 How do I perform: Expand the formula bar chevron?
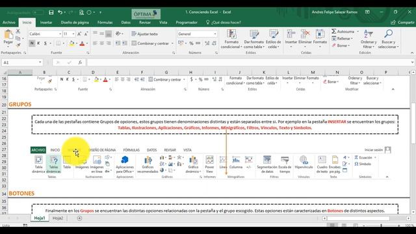pyautogui.click(x=412, y=62)
